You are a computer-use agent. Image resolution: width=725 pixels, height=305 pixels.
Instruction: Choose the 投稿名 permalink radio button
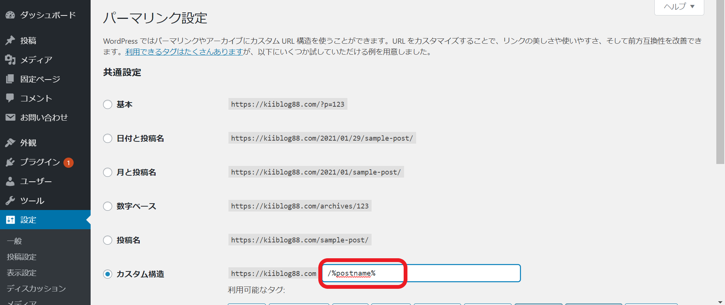[x=108, y=240]
